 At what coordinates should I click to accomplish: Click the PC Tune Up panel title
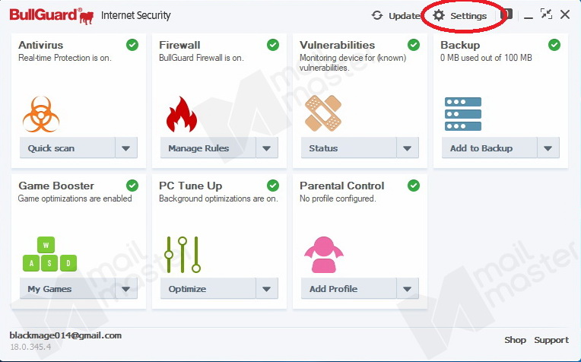[x=190, y=186]
